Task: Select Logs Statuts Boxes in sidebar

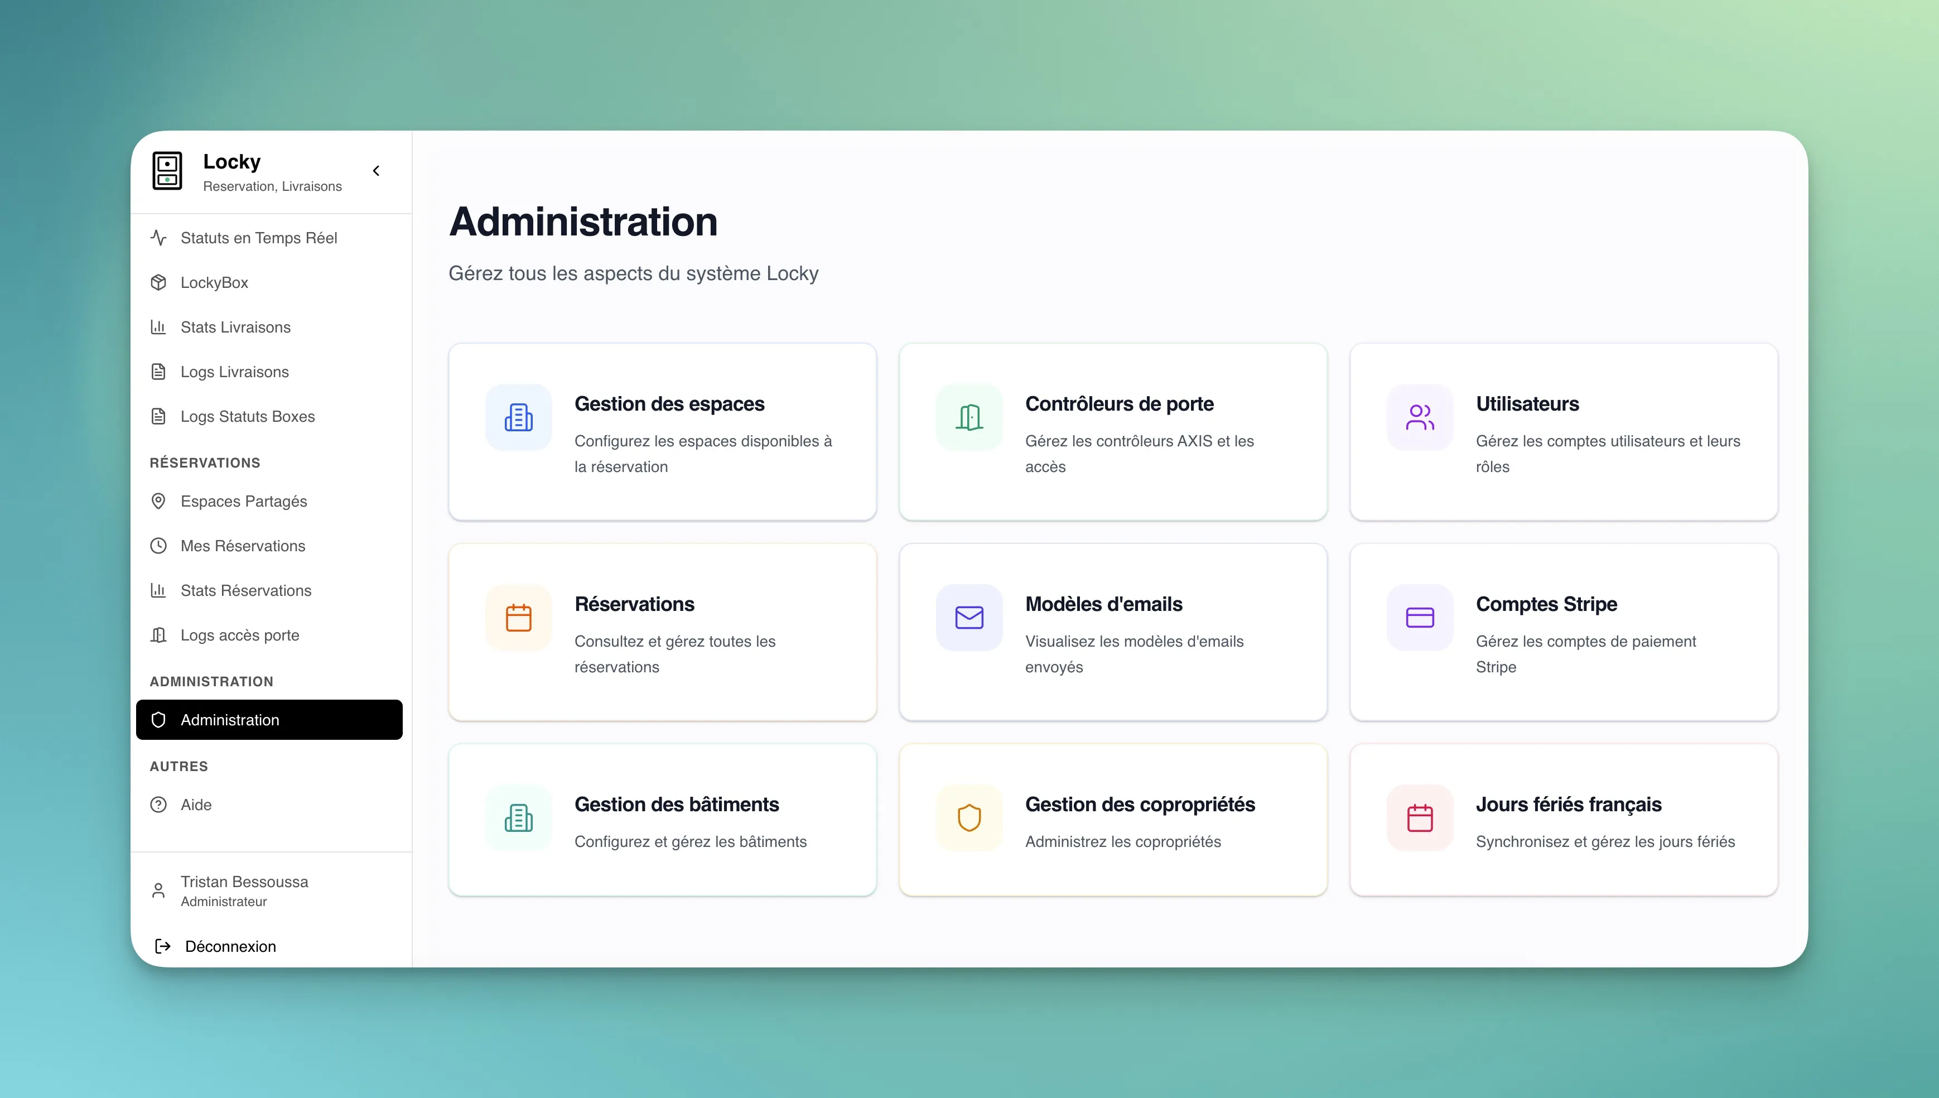Action: pos(269,416)
